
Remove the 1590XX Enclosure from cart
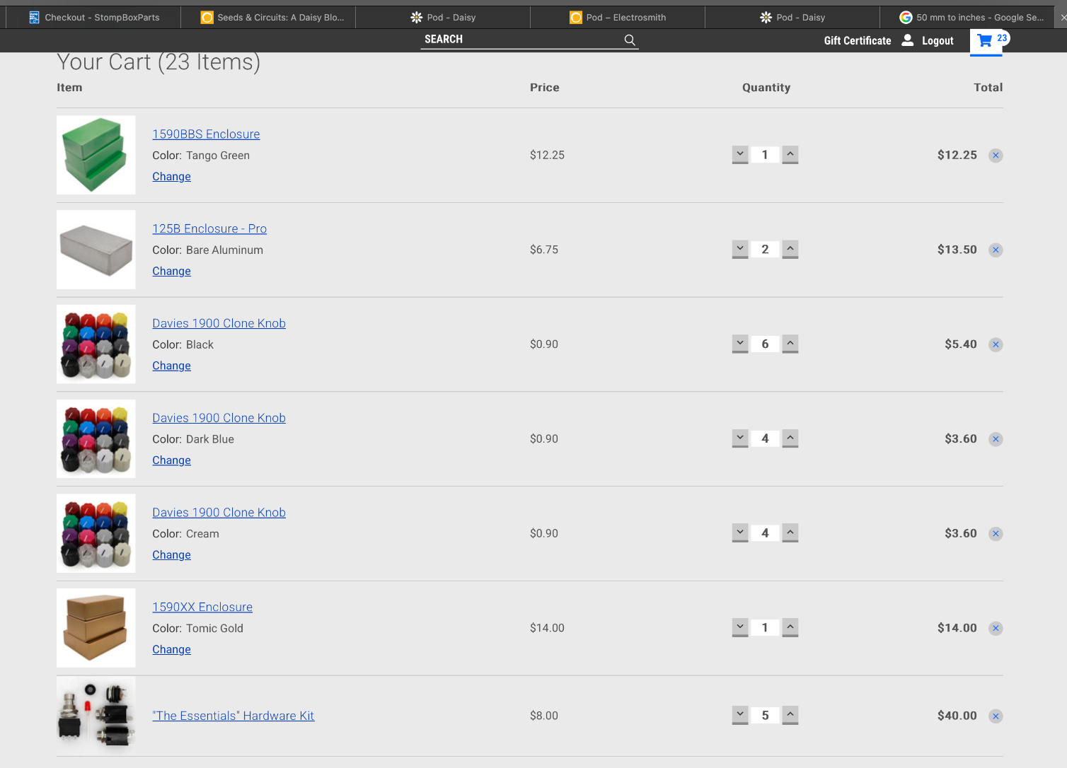click(x=996, y=629)
